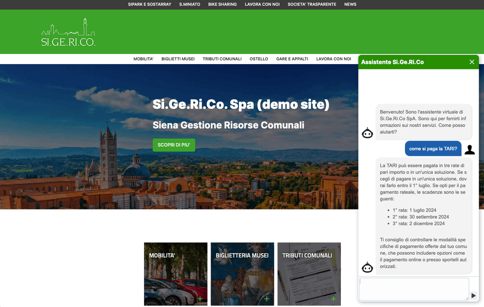Select MOBILITA' in main navigation
Screen dimensions: 484x307
[x=143, y=59]
